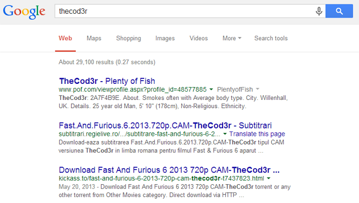Click snippet text 'Download-eaza subtitrarea'

171,147
